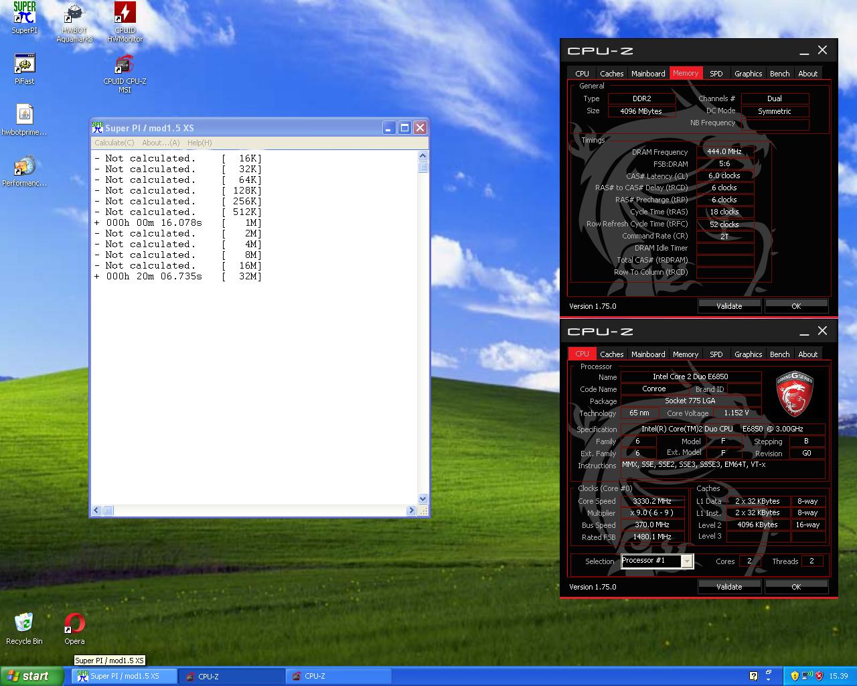Select the second CPU-Z taskbar button

tap(338, 676)
